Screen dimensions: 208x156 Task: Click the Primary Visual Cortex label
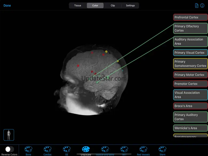point(190,53)
